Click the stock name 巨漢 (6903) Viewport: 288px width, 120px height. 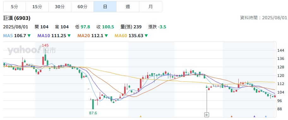(x=17, y=18)
